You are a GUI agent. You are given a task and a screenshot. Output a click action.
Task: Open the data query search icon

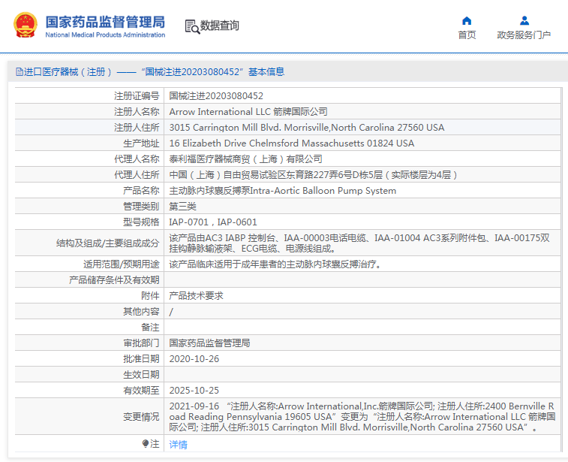click(192, 26)
